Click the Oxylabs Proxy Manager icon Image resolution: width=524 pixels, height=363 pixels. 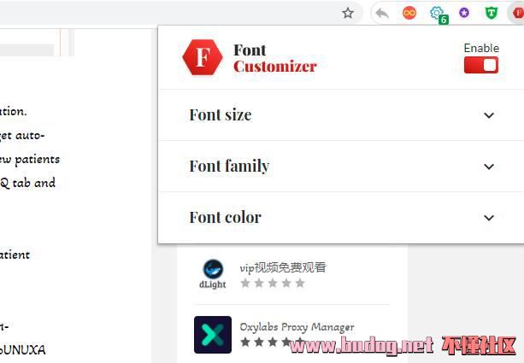click(x=213, y=335)
